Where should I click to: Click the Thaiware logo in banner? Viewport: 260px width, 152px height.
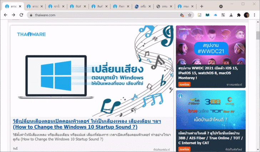pyautogui.click(x=31, y=34)
